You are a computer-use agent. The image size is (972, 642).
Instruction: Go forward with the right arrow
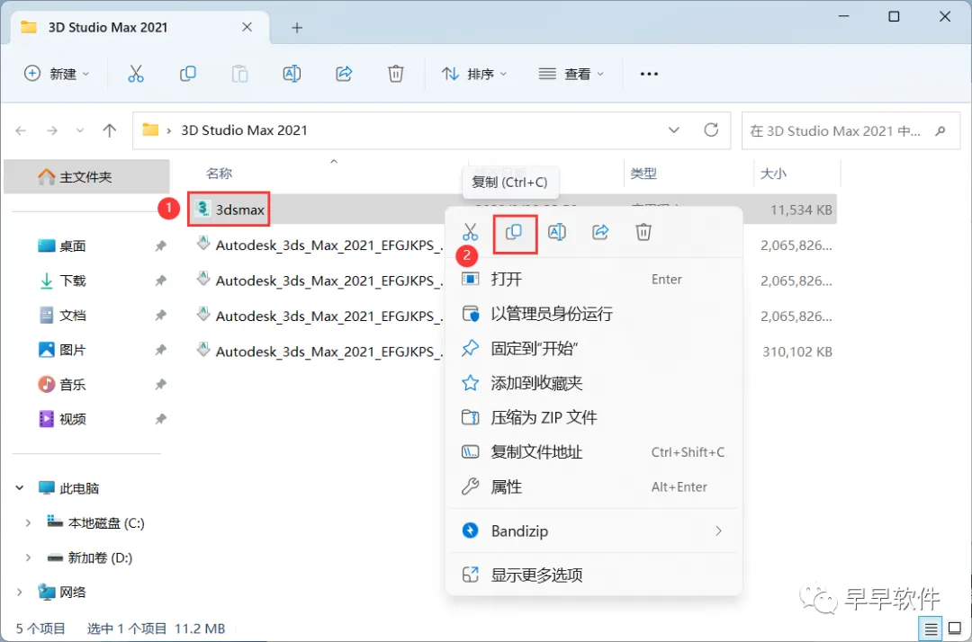point(52,130)
